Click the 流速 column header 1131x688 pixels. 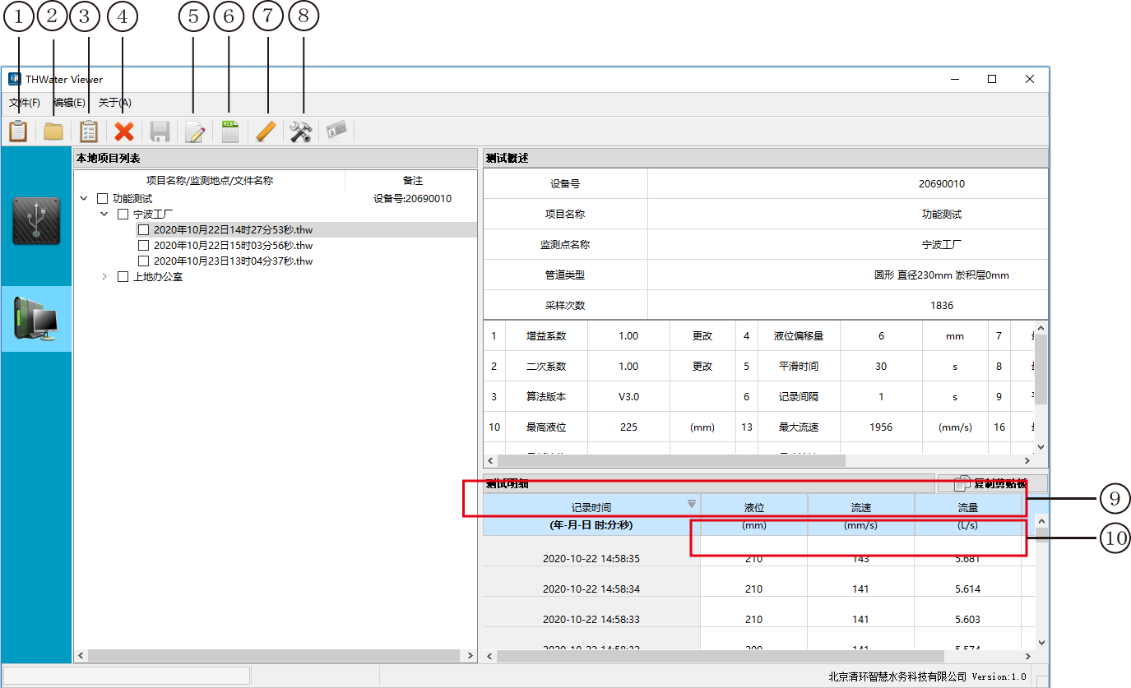[861, 508]
